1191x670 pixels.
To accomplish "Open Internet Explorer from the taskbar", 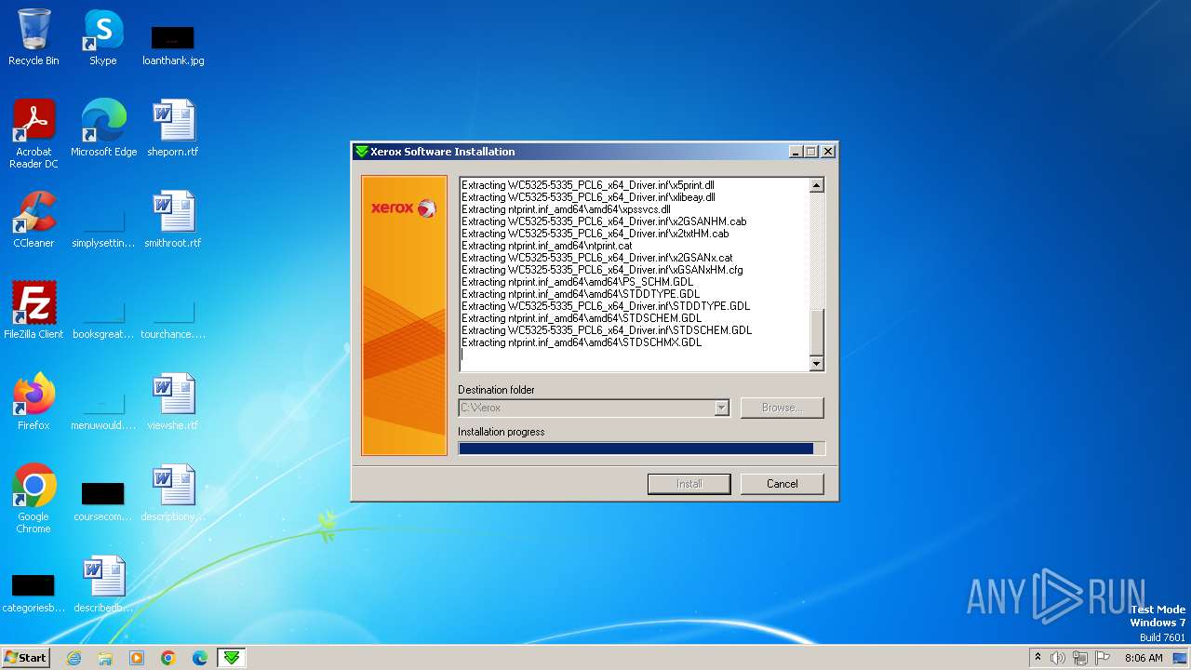I will [74, 658].
